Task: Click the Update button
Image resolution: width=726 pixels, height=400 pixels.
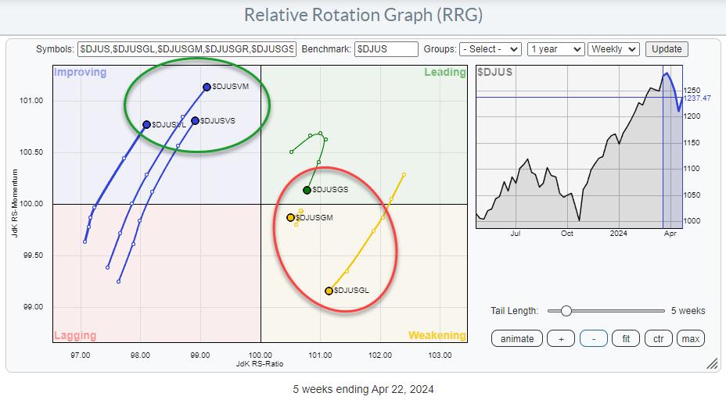Action: (667, 48)
